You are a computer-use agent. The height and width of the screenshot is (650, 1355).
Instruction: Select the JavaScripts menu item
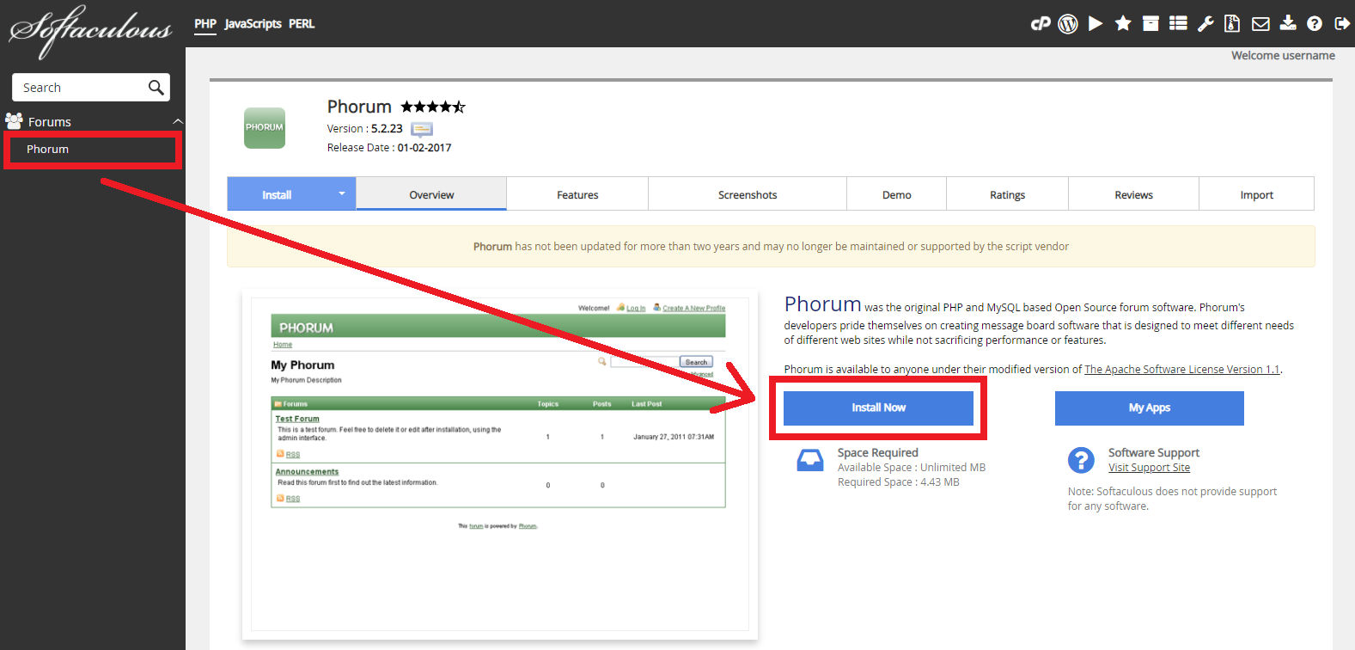tap(253, 24)
